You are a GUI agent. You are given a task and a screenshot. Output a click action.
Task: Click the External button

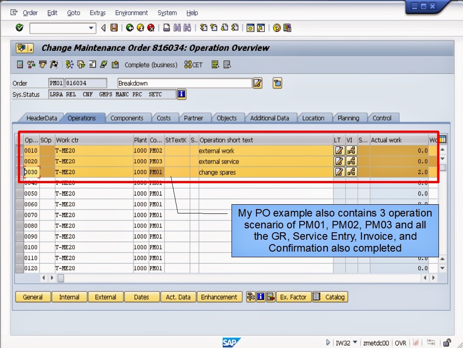(105, 297)
